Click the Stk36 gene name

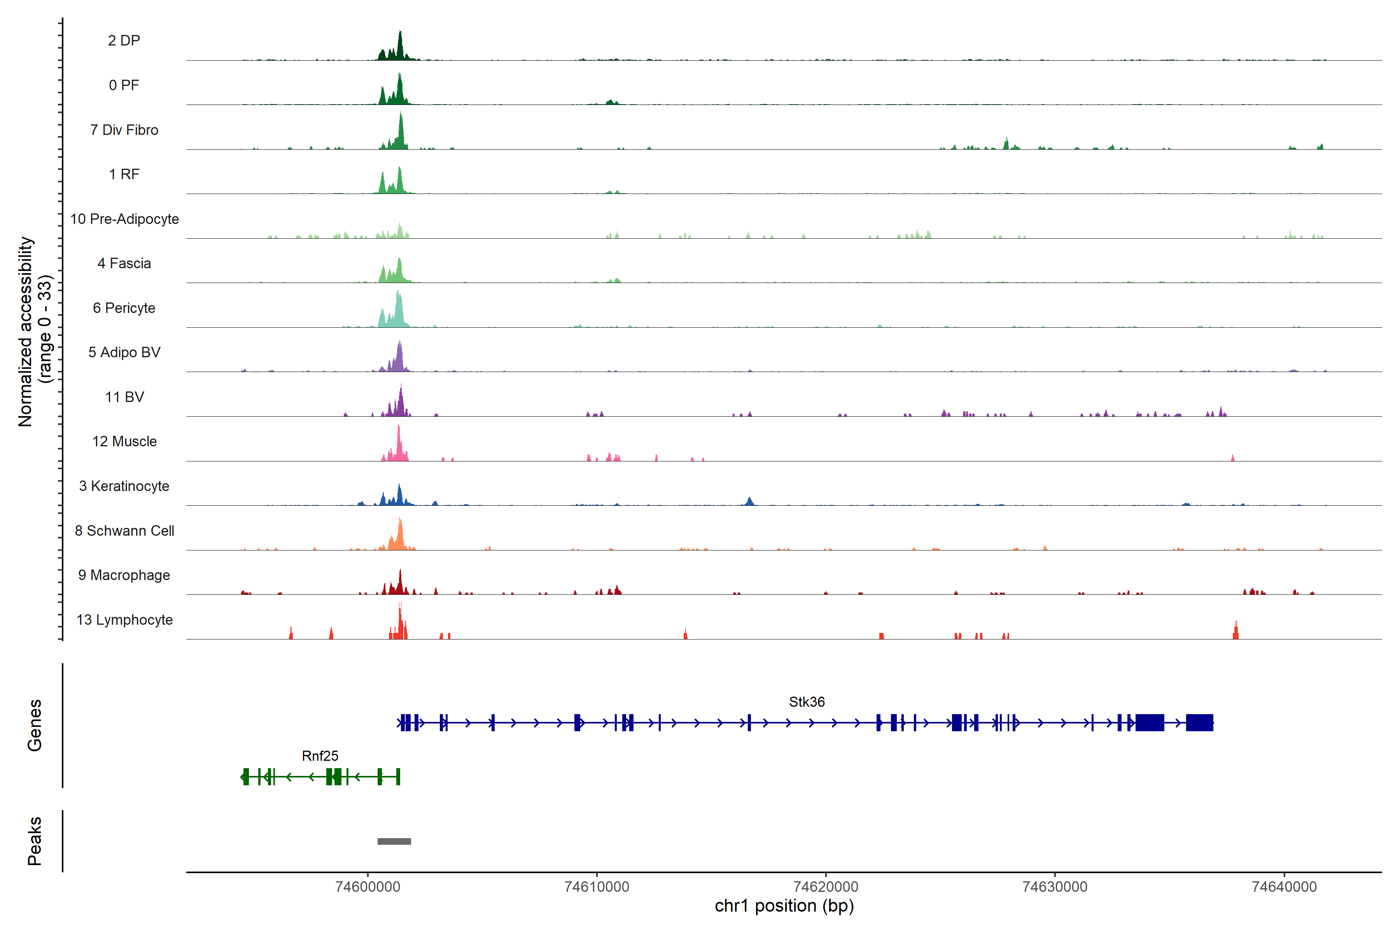[x=807, y=702]
